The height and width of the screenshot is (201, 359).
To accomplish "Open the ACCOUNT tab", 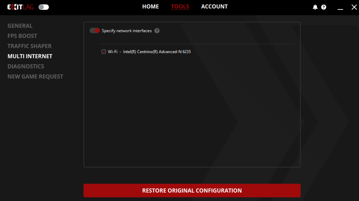I will (x=214, y=7).
